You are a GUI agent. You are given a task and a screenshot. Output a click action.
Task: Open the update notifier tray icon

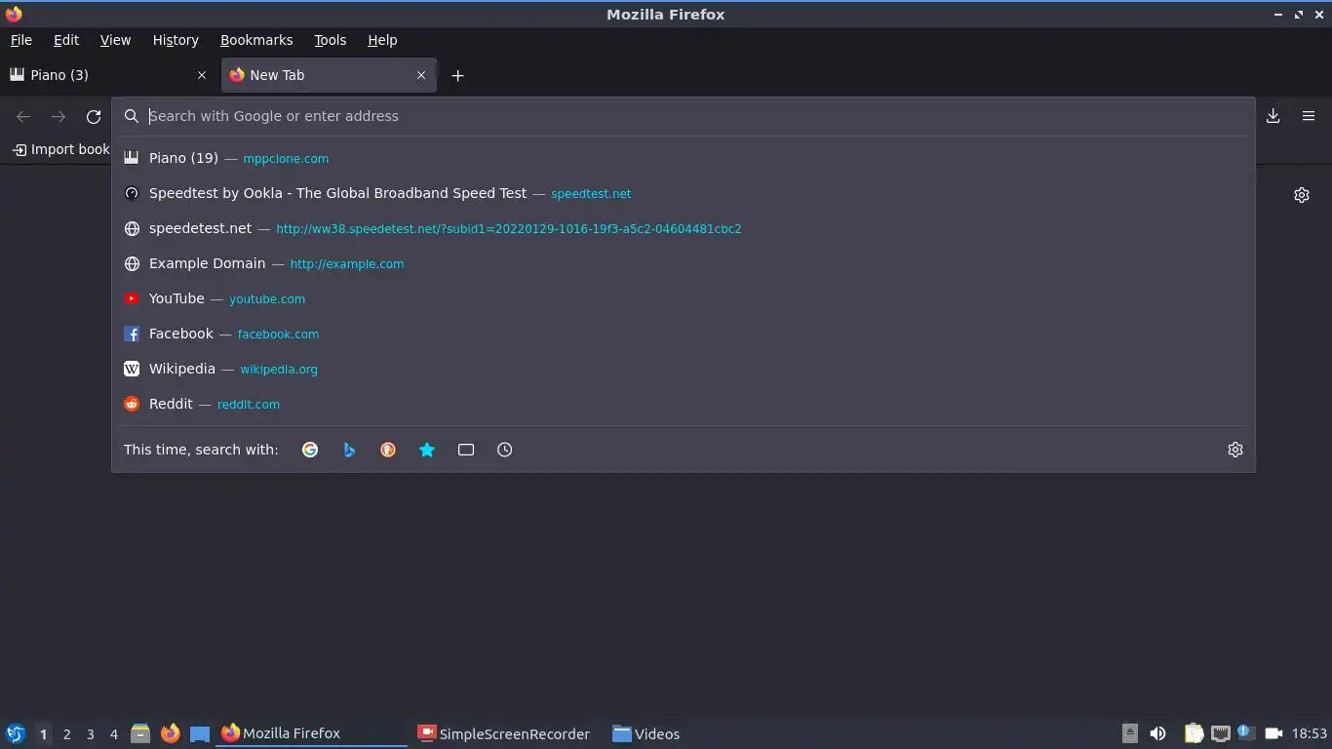pos(1245,731)
